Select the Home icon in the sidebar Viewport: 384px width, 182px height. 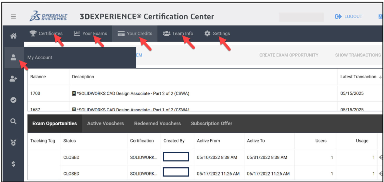tap(13, 36)
